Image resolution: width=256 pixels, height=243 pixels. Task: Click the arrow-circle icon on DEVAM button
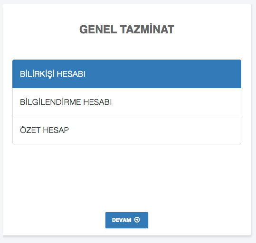(137, 220)
